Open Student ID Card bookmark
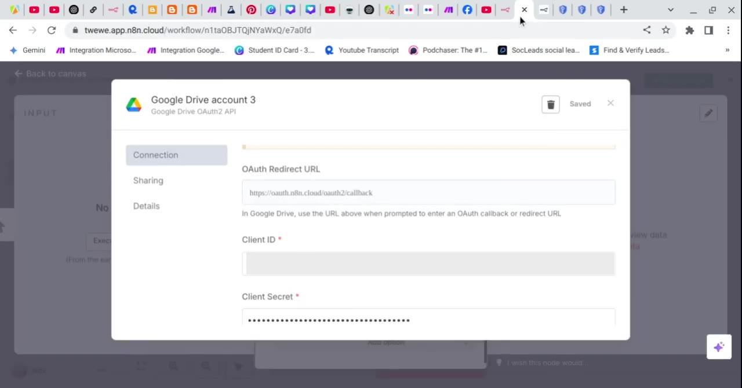 coord(274,50)
